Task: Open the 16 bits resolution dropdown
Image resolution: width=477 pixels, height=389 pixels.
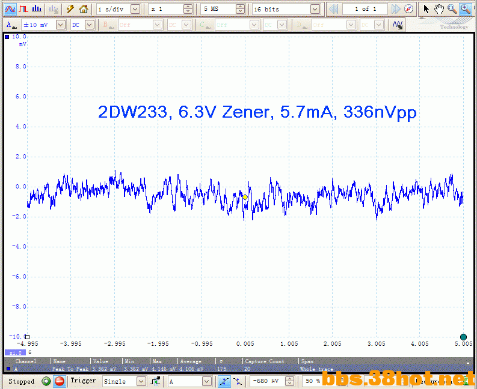Action: [x=315, y=10]
